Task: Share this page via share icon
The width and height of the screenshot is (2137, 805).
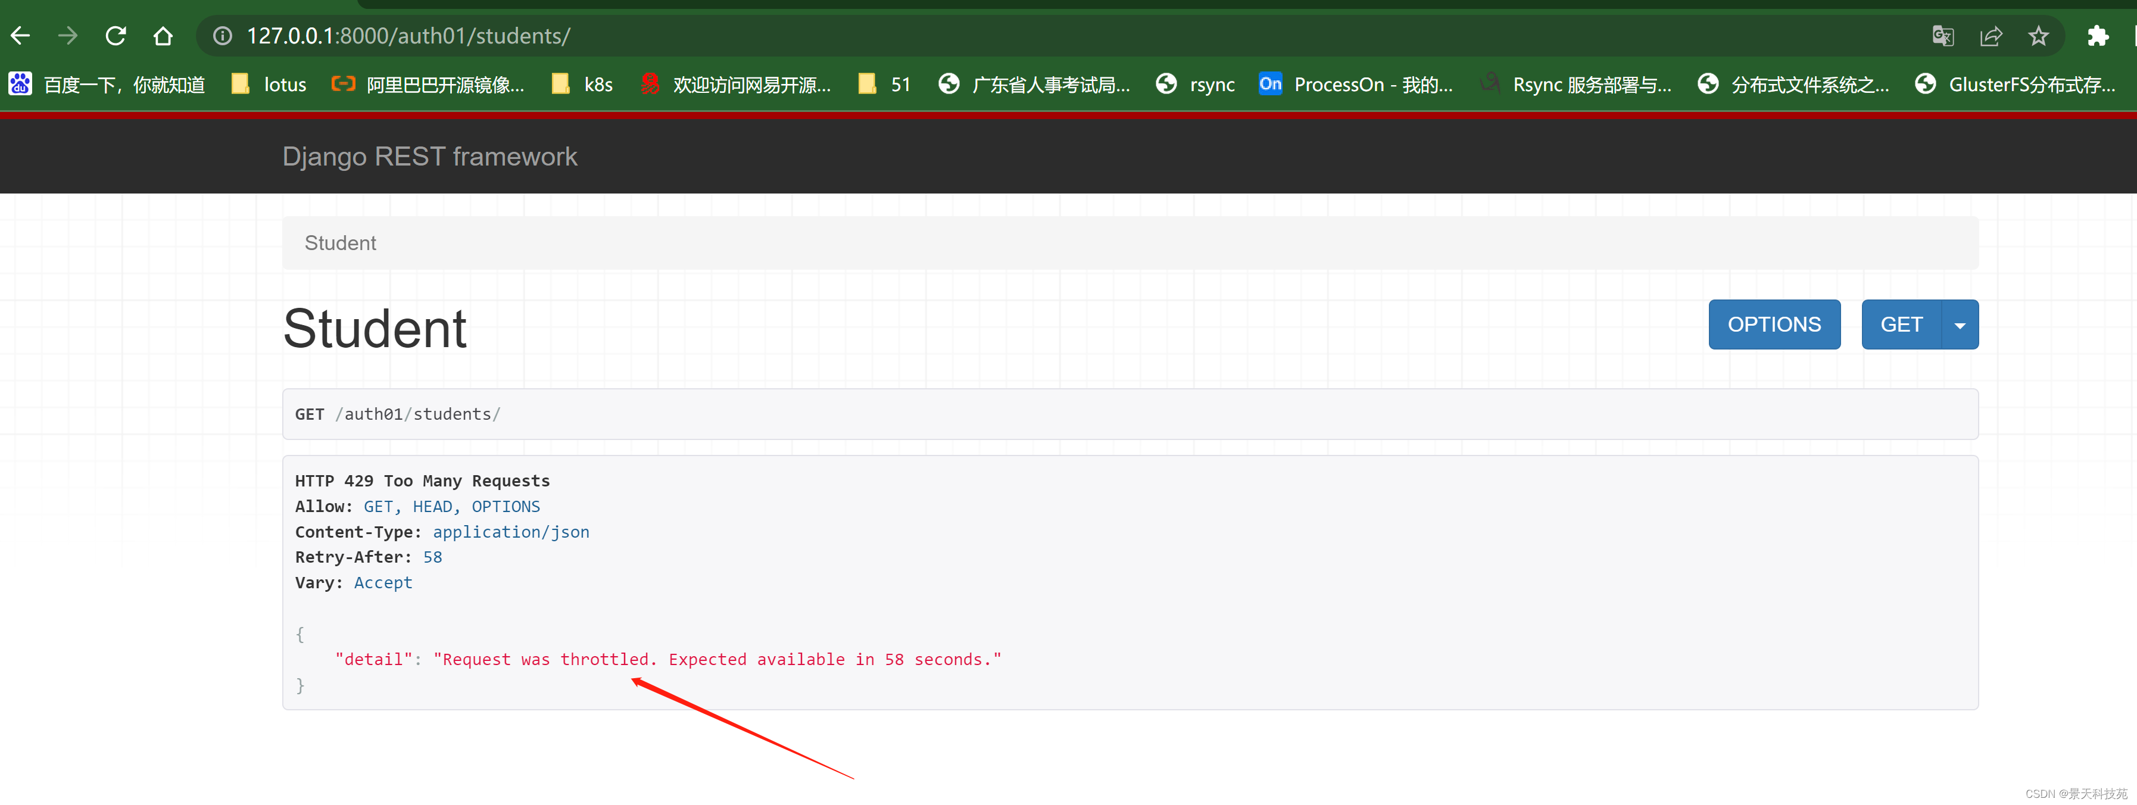Action: [1991, 36]
